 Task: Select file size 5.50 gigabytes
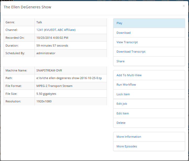coord(46,94)
